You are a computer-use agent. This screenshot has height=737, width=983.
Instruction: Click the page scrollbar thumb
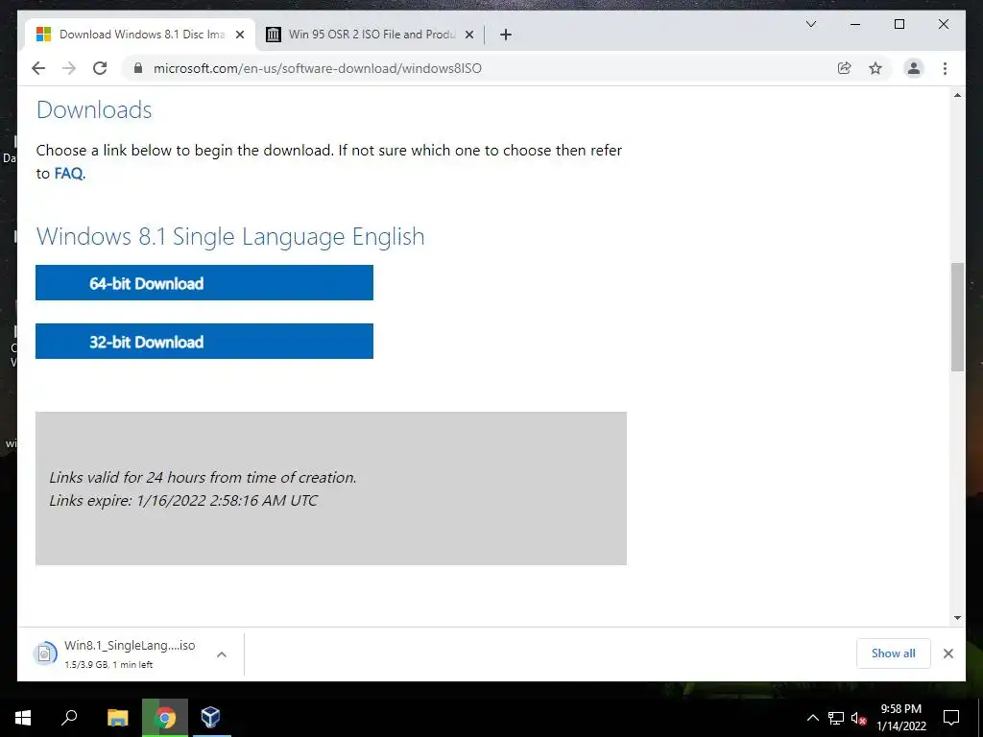tap(957, 317)
